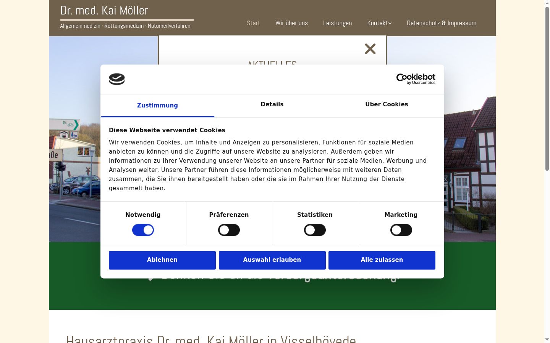550x343 pixels.
Task: Enable the Statistiken cookie switch
Action: [315, 230]
